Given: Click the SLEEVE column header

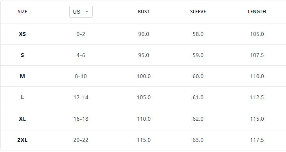Looking at the screenshot, I should point(198,12).
